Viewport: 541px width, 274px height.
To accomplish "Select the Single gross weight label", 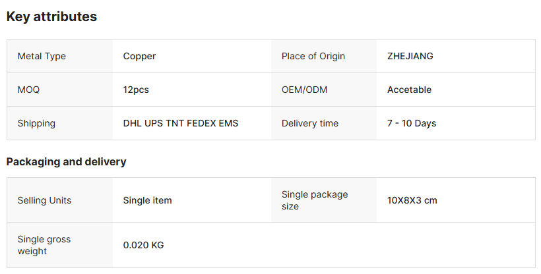I will click(44, 245).
